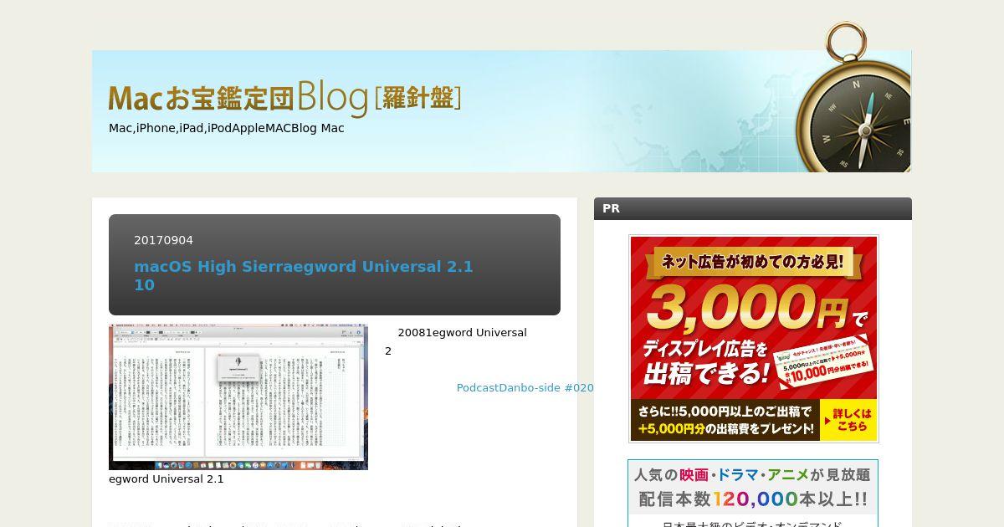Select the blog tagline Mac,iPhone,iPad text
The height and width of the screenshot is (527, 1004).
(227, 128)
